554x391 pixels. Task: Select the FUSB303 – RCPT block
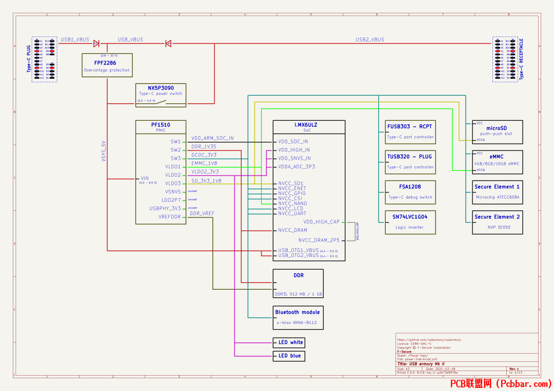click(x=410, y=132)
